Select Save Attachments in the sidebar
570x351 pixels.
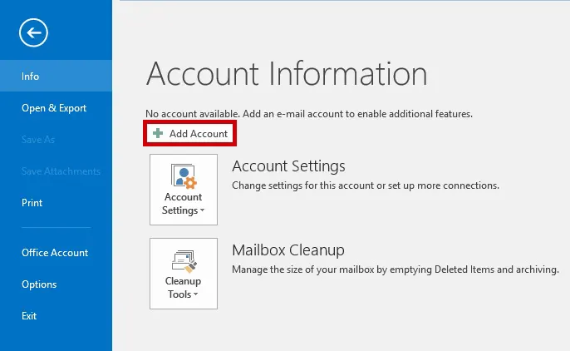pos(61,171)
